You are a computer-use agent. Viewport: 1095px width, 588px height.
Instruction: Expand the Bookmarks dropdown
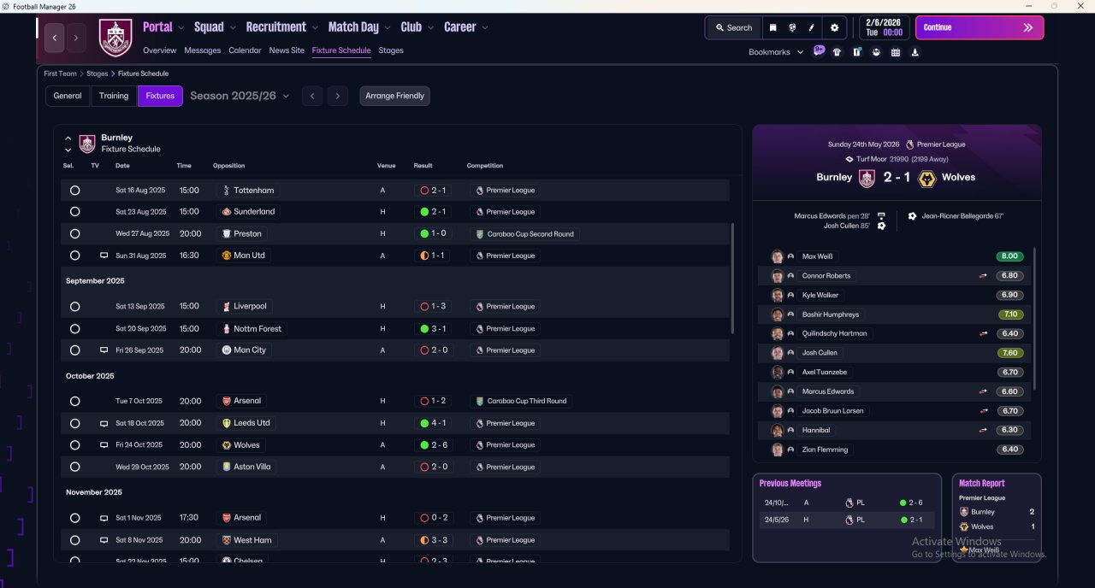click(x=776, y=52)
